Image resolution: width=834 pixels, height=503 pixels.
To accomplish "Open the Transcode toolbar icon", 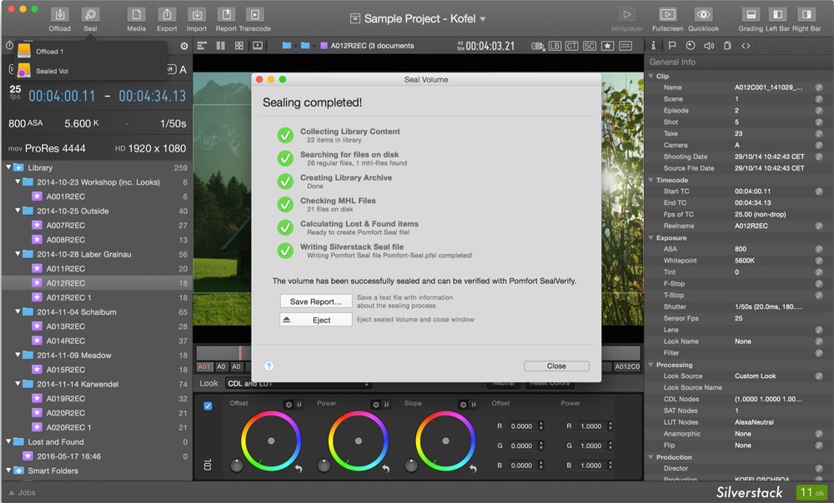I will [254, 19].
